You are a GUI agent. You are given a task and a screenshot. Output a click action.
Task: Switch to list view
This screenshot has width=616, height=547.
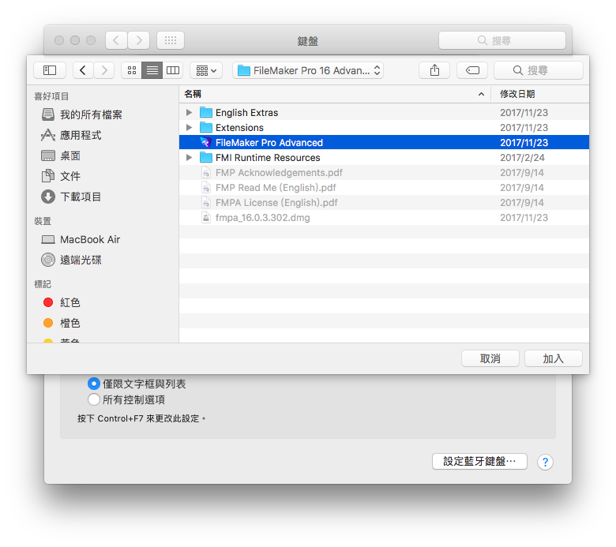pyautogui.click(x=152, y=70)
